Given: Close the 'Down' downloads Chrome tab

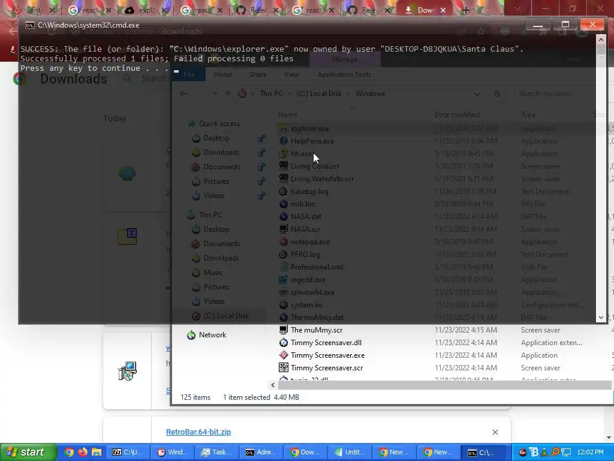Looking at the screenshot, I should pyautogui.click(x=443, y=10).
